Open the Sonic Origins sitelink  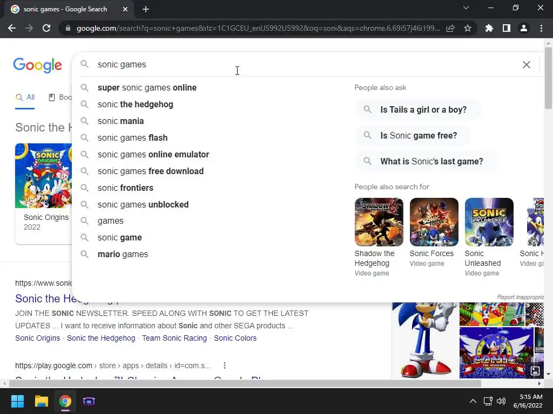[37, 339]
